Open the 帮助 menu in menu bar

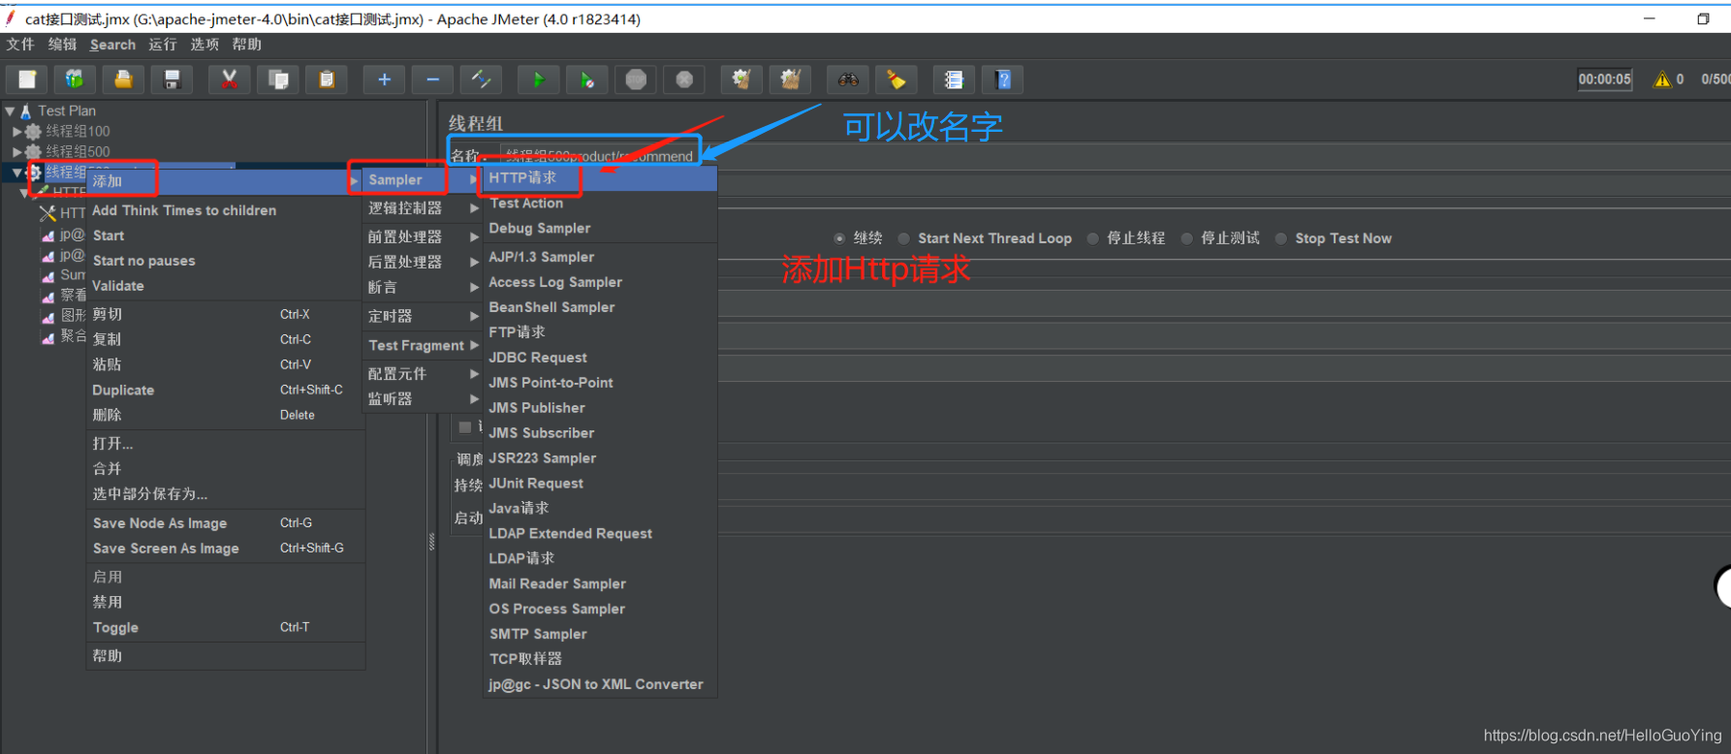247,45
